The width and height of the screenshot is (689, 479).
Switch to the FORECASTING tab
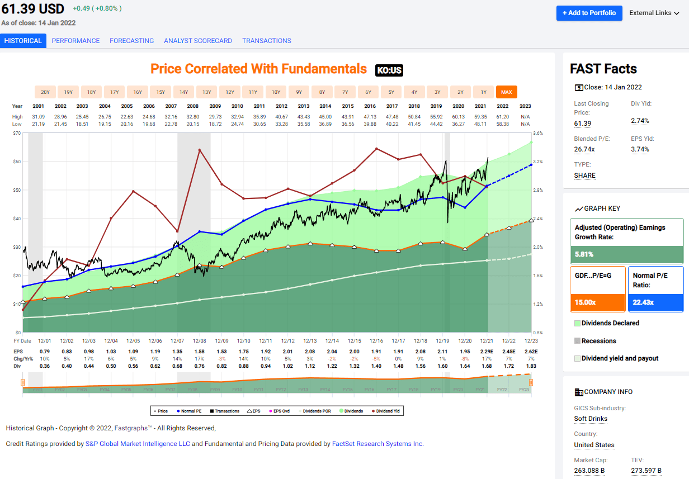(131, 41)
